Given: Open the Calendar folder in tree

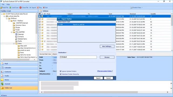Looking at the screenshot, I should coord(21,34).
